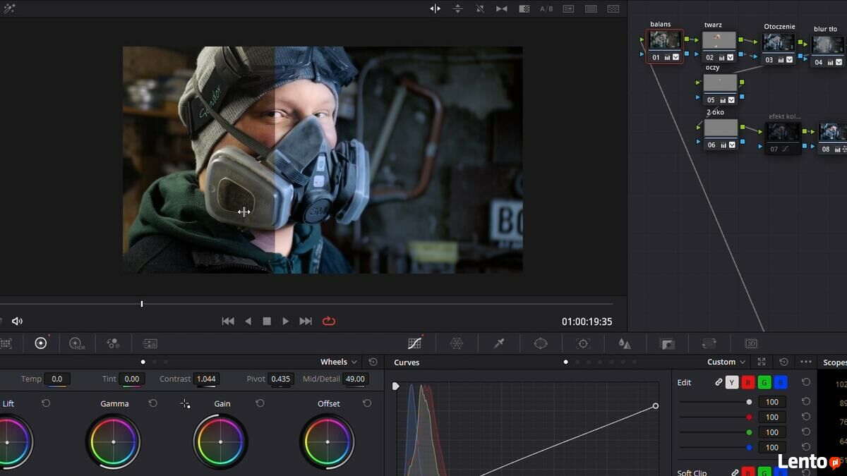Open the Custom curves mode dropdown
This screenshot has height=476, width=847.
tap(726, 362)
